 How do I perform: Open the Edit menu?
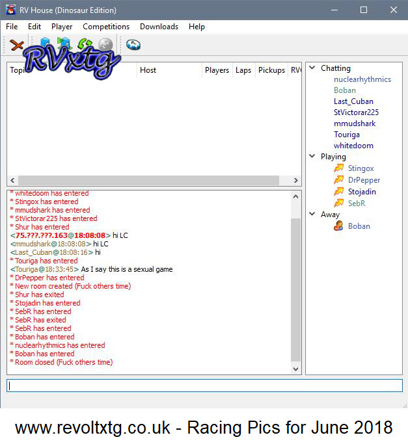coord(34,27)
